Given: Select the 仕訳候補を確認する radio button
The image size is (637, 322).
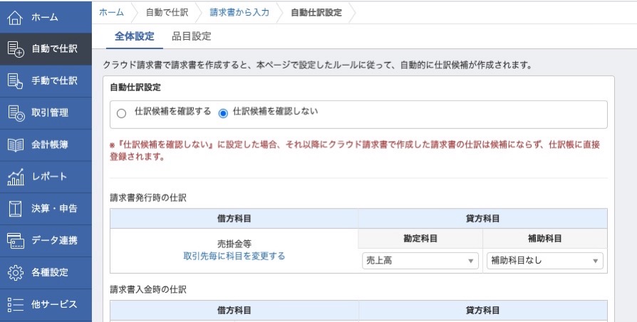Looking at the screenshot, I should 121,114.
